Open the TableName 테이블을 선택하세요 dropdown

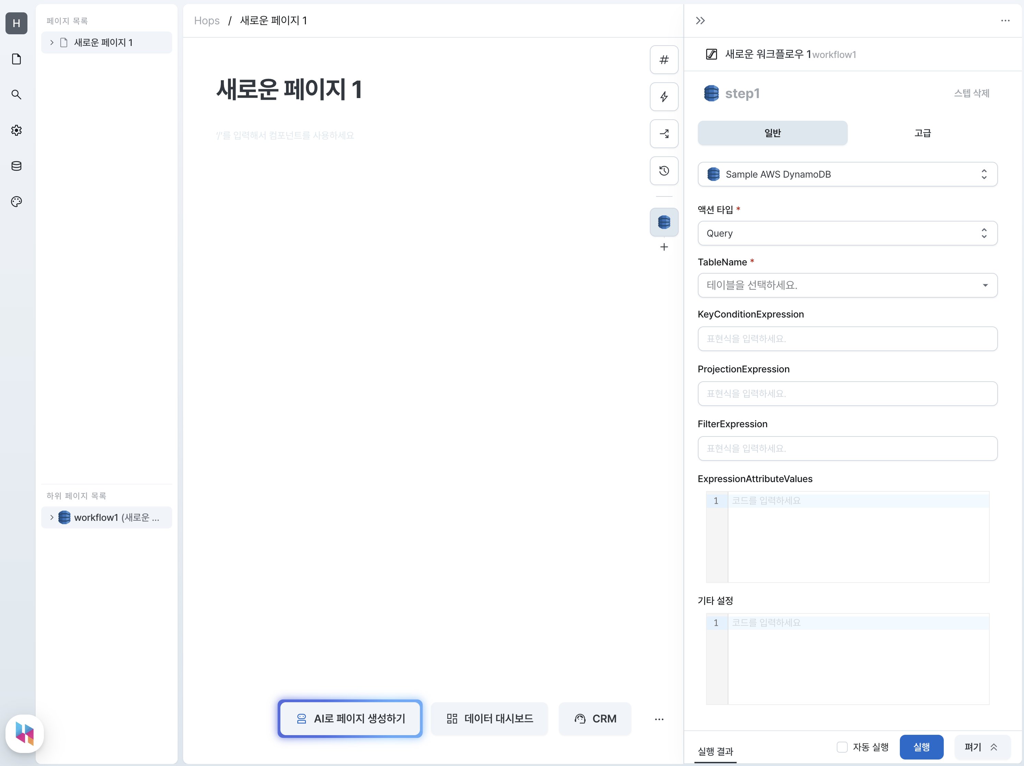[x=847, y=285]
